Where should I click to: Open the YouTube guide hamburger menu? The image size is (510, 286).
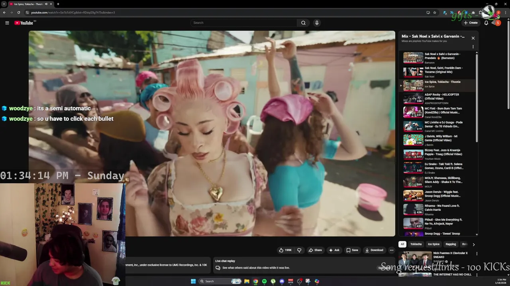[x=7, y=23]
